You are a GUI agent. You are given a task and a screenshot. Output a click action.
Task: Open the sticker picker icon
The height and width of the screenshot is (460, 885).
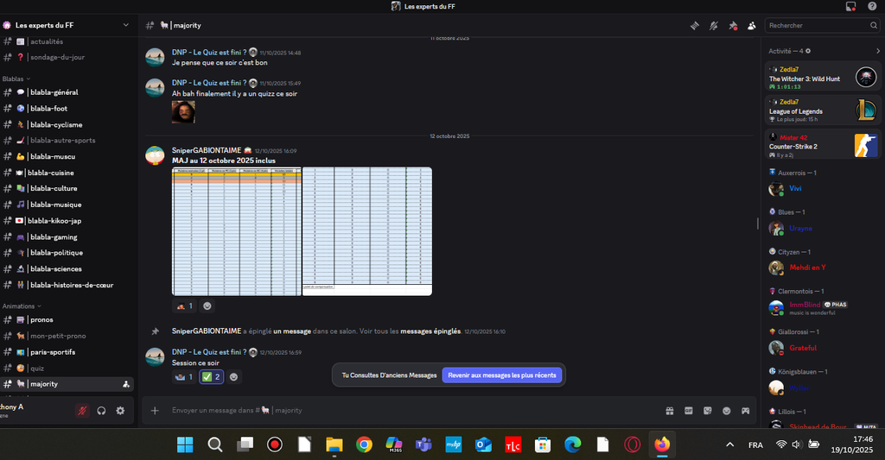(x=708, y=411)
